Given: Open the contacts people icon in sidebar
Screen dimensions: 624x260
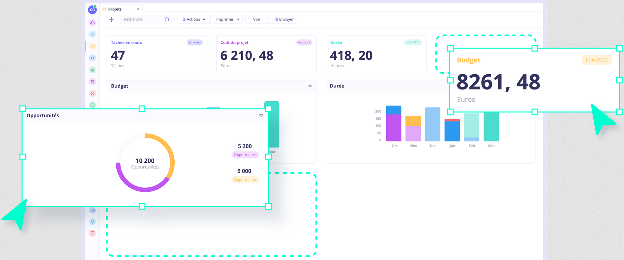Looking at the screenshot, I should point(92,23).
